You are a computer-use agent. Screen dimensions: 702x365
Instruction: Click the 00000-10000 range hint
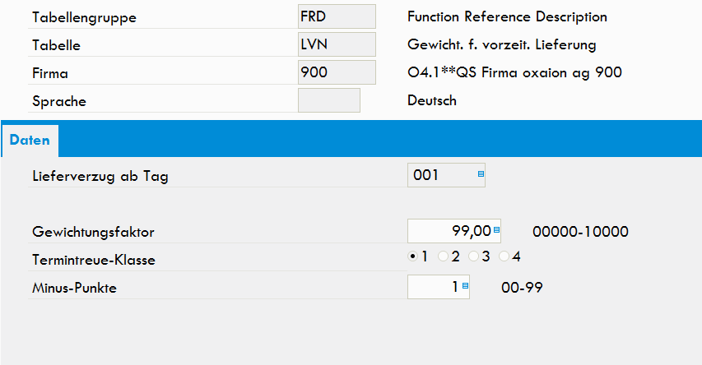click(x=581, y=231)
